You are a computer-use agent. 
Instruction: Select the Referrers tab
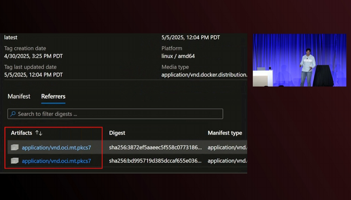(x=53, y=97)
